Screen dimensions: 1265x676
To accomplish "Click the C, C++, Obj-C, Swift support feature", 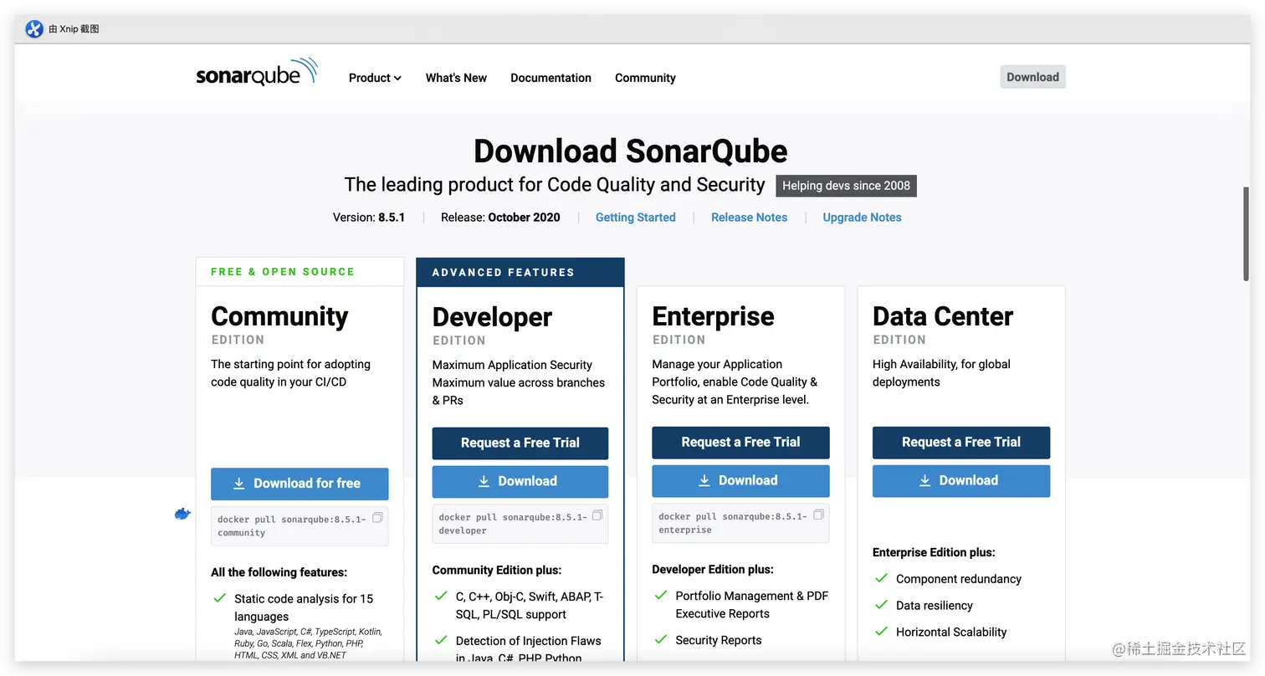I will [x=530, y=606].
